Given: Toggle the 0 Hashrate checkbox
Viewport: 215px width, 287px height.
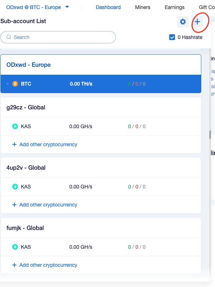Looking at the screenshot, I should tap(172, 37).
